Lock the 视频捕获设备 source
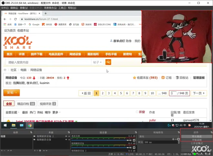213x156 pixels. click(69, 140)
